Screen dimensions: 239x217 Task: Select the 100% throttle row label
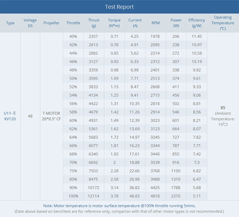click(73, 196)
